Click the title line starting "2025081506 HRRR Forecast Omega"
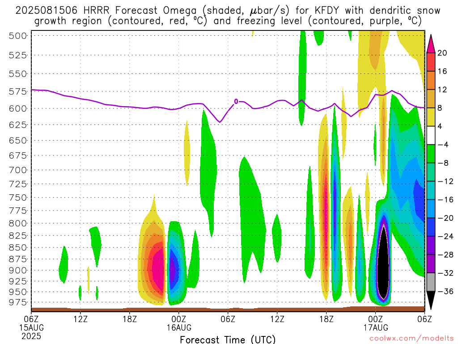Image resolution: width=458 pixels, height=344 pixels. point(228,11)
